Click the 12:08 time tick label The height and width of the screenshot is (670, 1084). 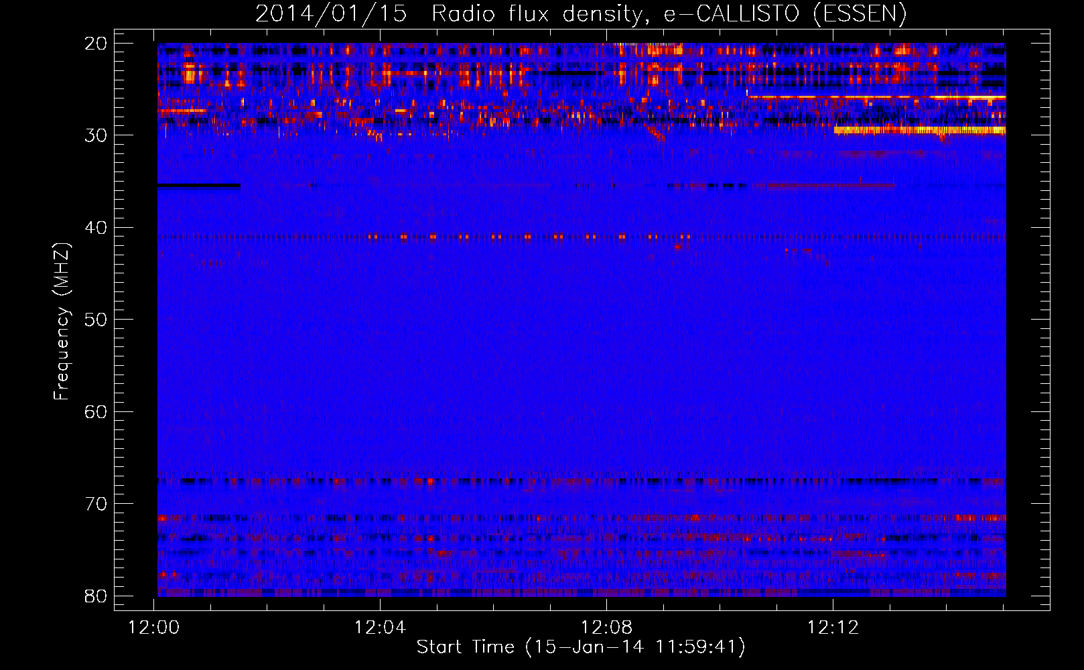pos(607,628)
